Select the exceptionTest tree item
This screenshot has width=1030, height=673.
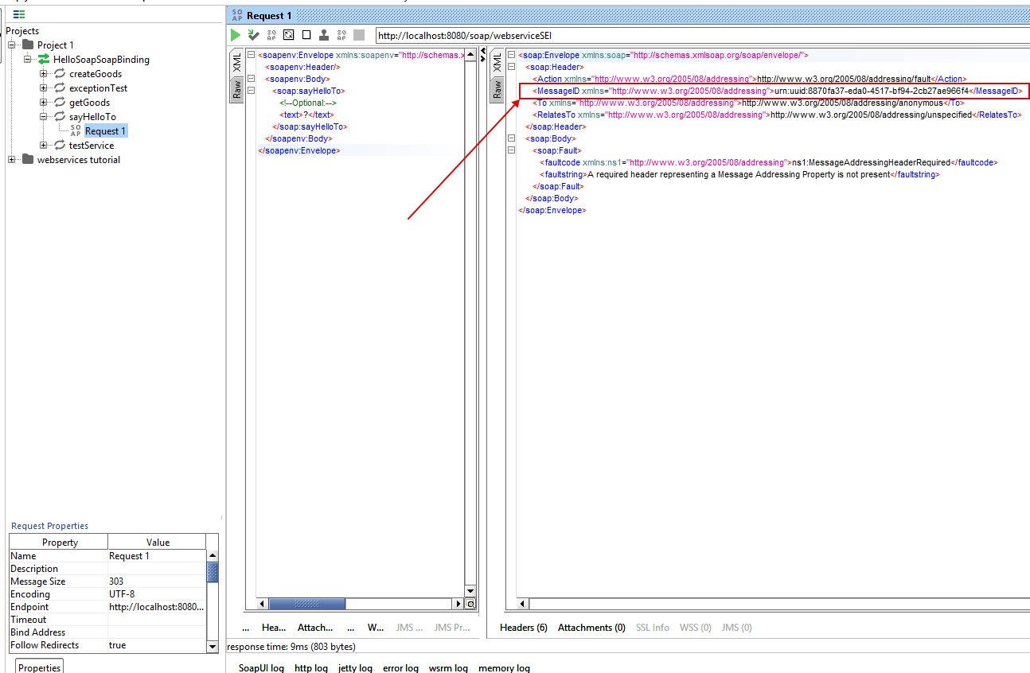pyautogui.click(x=98, y=88)
